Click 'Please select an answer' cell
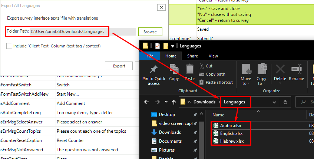The image size is (314, 159). pyautogui.click(x=79, y=122)
